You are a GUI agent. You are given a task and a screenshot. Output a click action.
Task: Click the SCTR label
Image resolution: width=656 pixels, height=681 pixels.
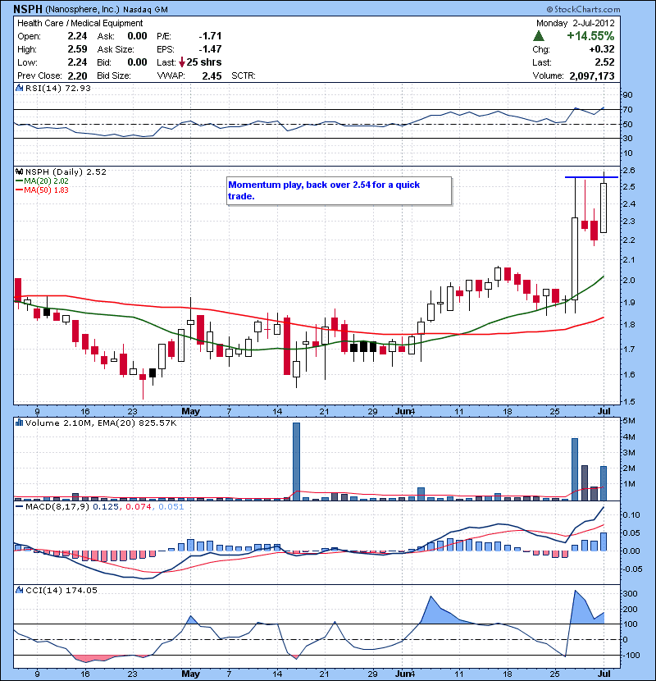click(x=243, y=75)
